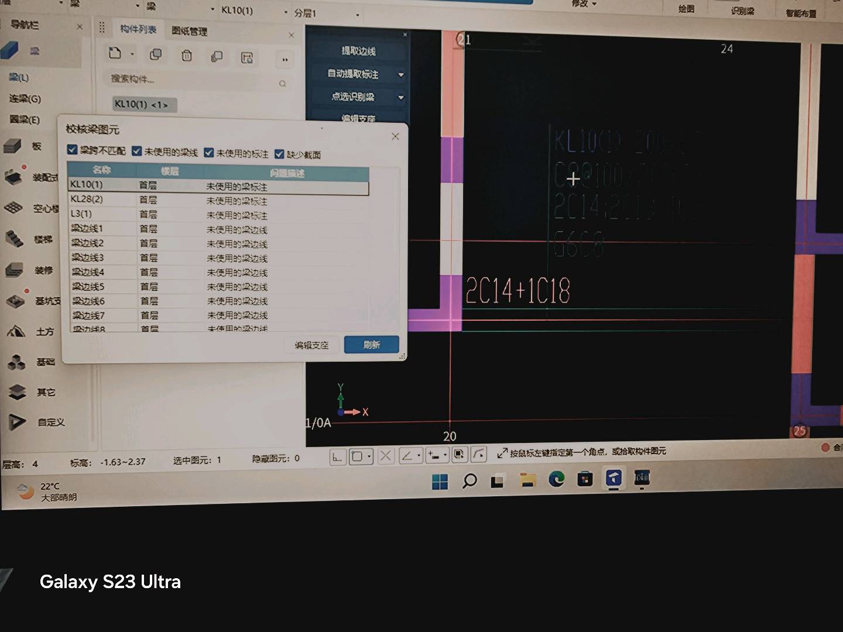This screenshot has height=632, width=843.
Task: Select the 梁边线4 row
Action: [219, 272]
